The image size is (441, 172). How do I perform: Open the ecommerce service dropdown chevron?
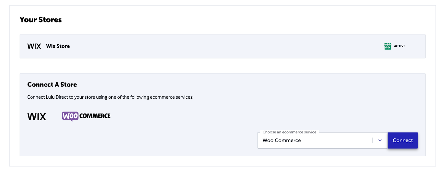pyautogui.click(x=380, y=140)
